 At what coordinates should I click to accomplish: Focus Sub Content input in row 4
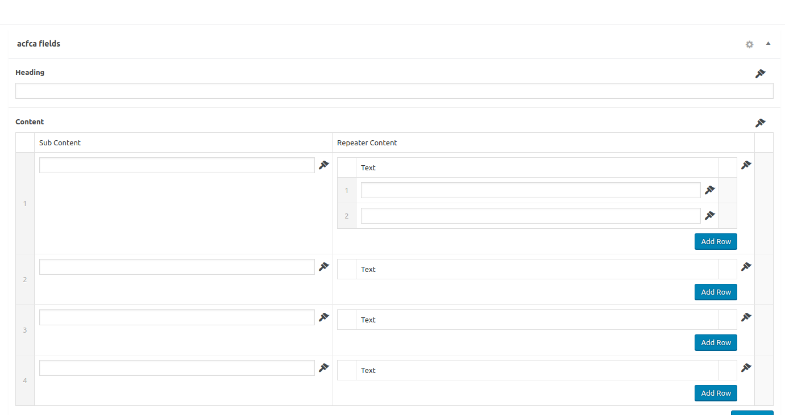pyautogui.click(x=177, y=368)
